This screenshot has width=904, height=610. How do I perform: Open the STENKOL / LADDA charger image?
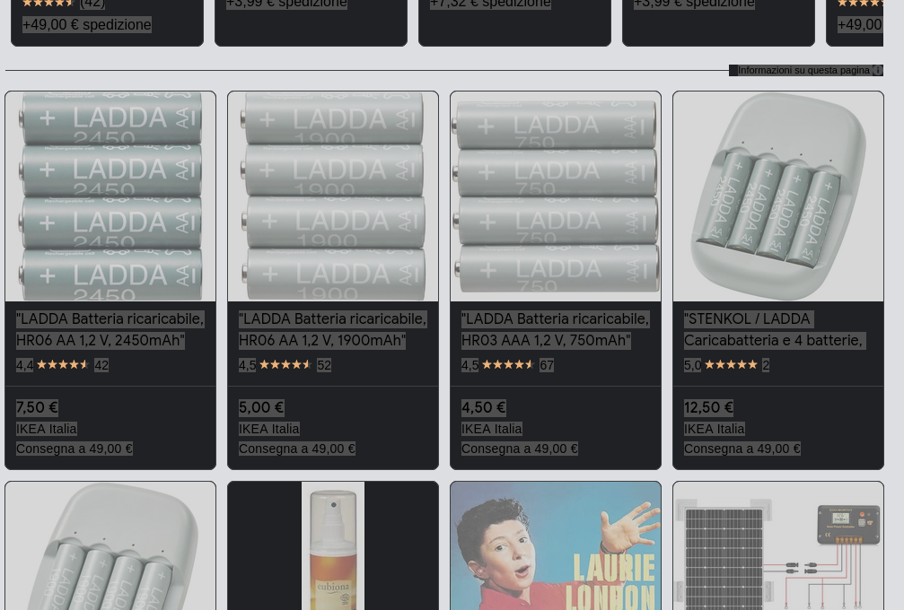778,196
